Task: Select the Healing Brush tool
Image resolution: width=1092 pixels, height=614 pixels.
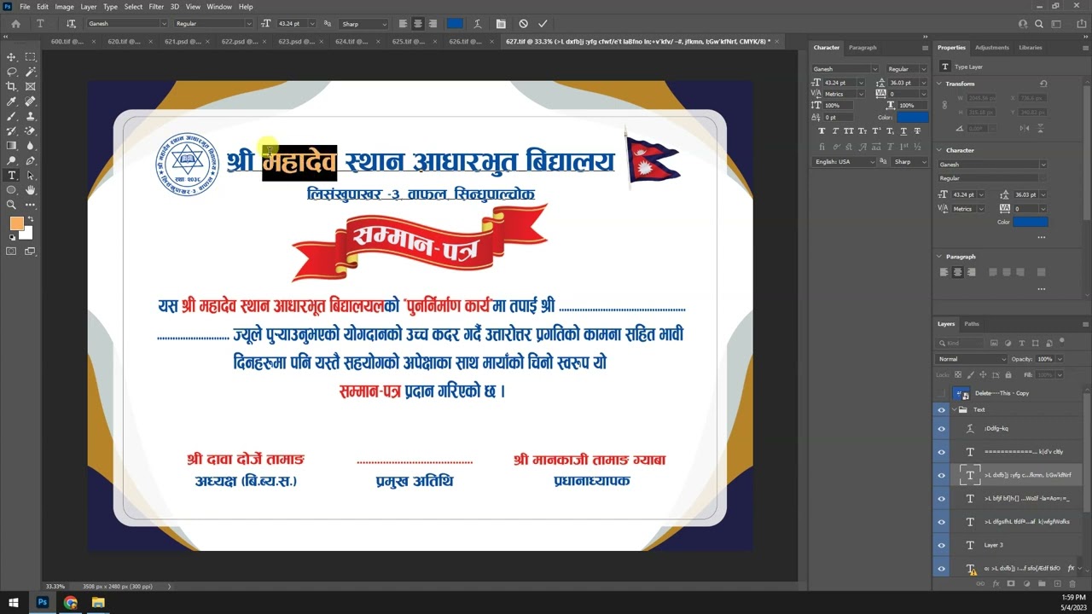Action: click(x=31, y=101)
